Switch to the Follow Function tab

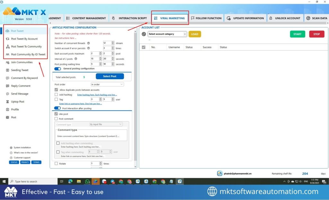click(206, 18)
